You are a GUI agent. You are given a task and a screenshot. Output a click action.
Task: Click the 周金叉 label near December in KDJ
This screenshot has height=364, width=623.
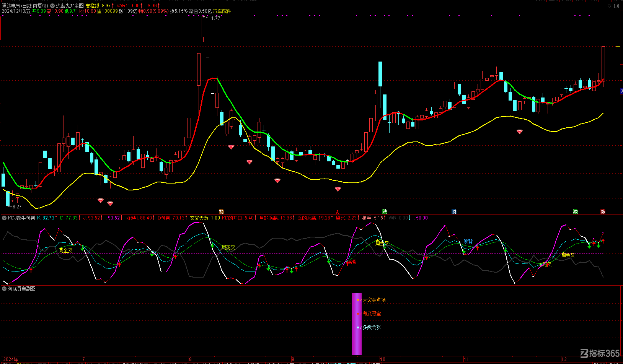click(x=568, y=255)
